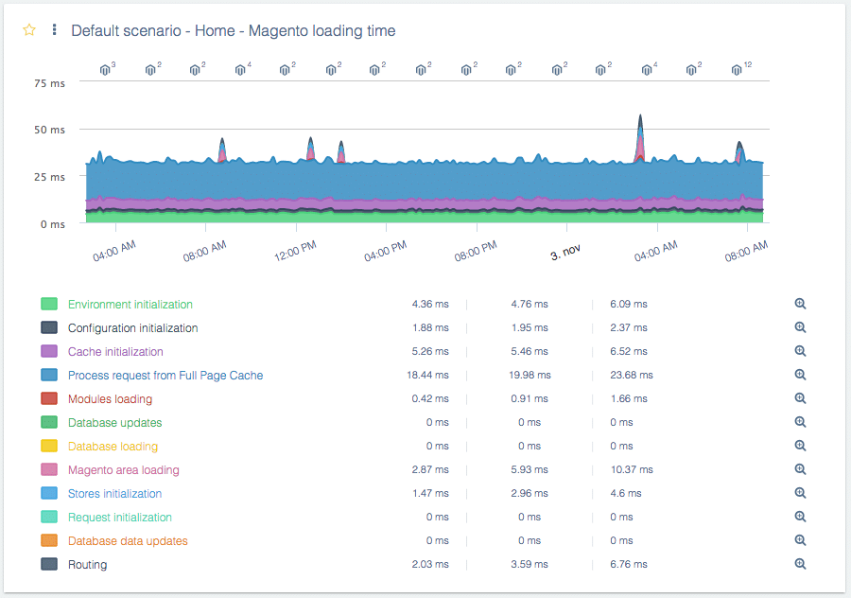Viewport: 851px width, 598px height.
Task: Click the 23.68 ms value
Action: click(x=632, y=376)
